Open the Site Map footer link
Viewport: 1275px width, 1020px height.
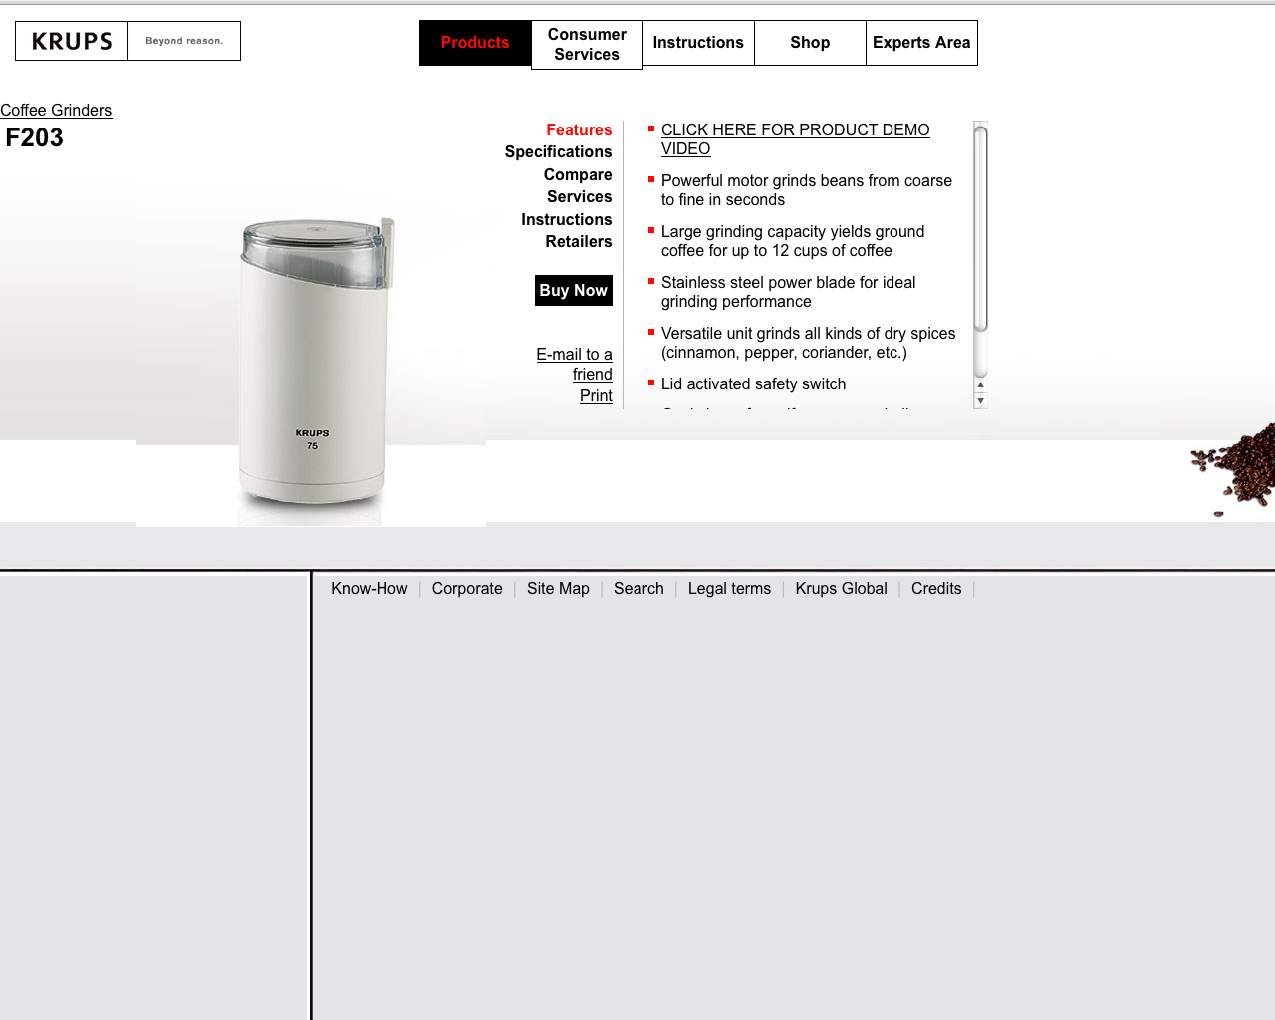(558, 588)
